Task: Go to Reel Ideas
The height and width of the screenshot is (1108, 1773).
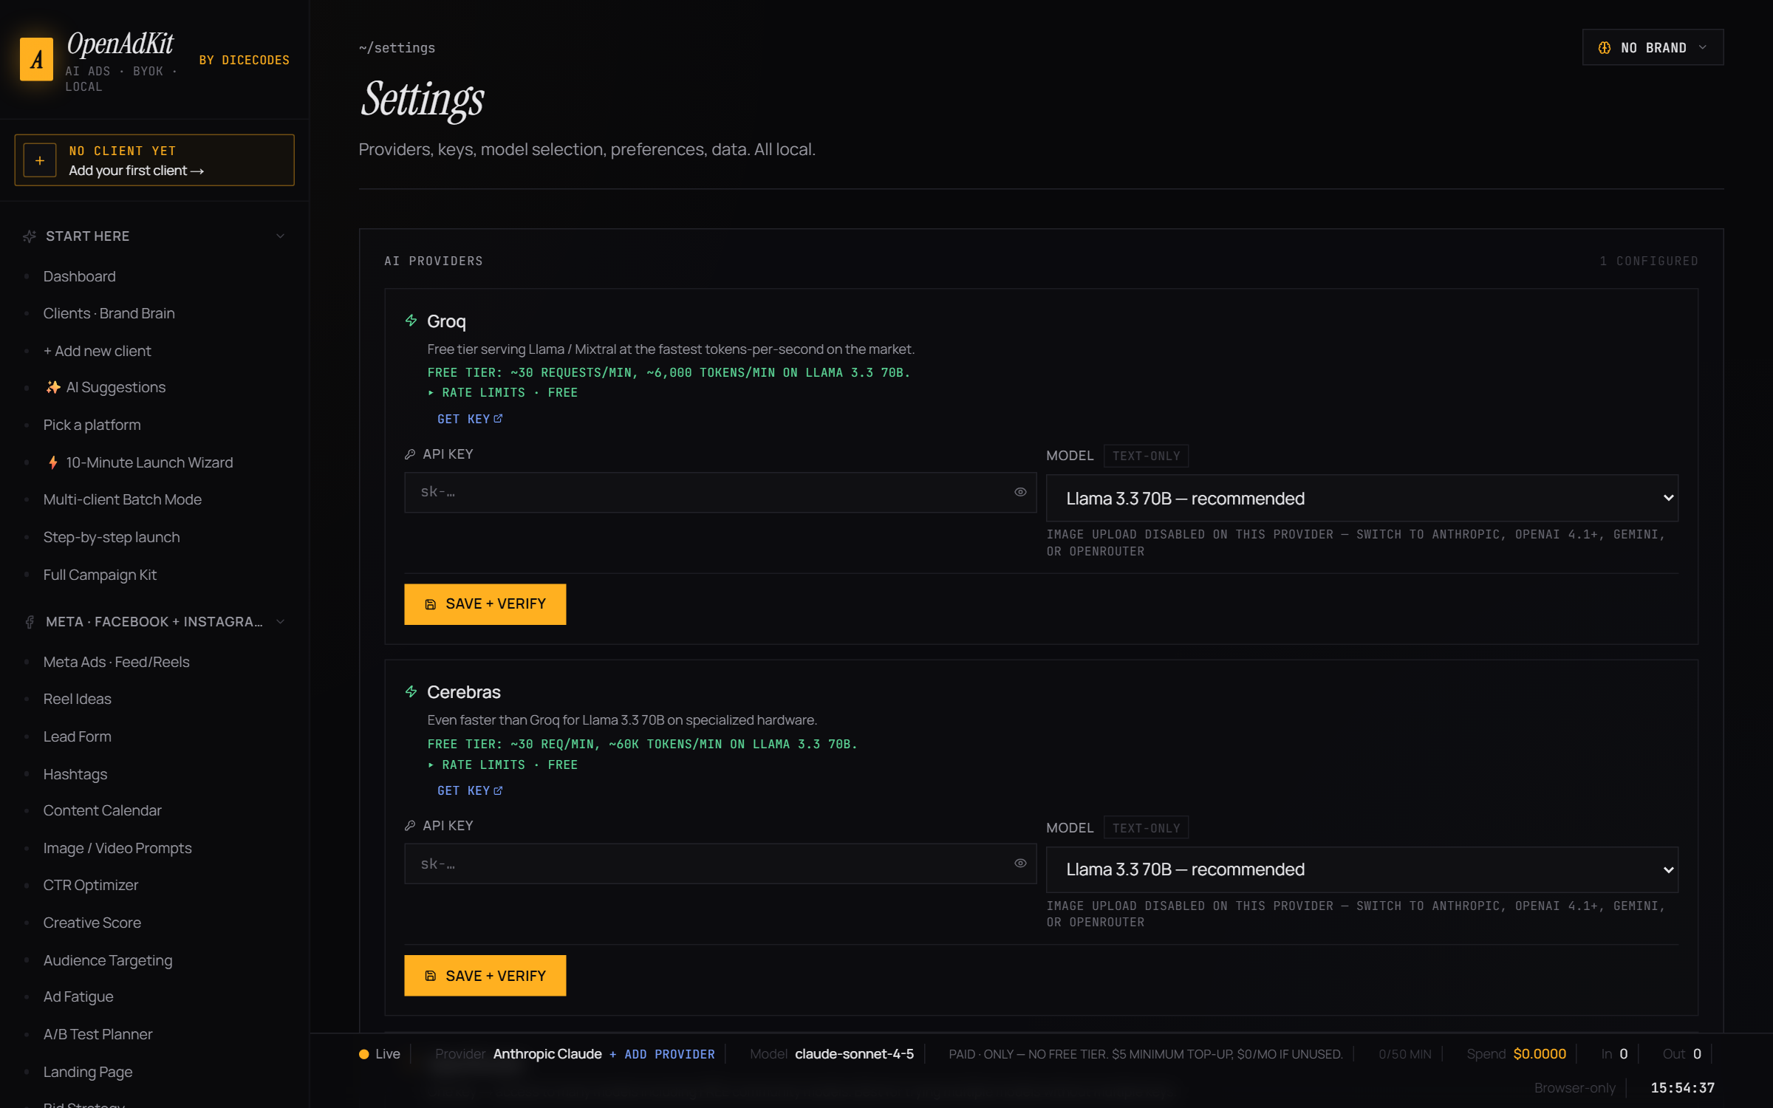Action: tap(78, 699)
